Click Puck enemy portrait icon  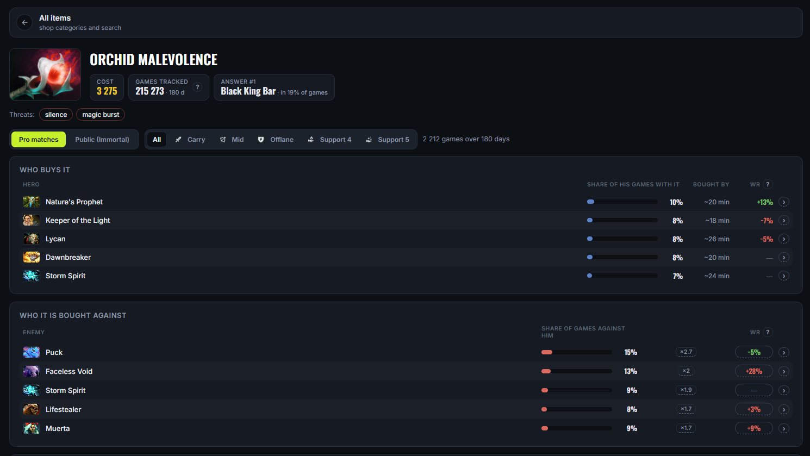pyautogui.click(x=32, y=352)
